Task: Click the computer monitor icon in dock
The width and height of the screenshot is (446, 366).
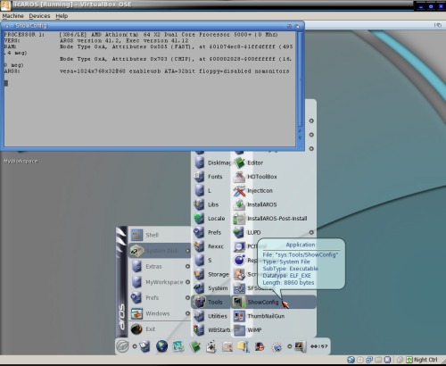Action: pos(300,346)
